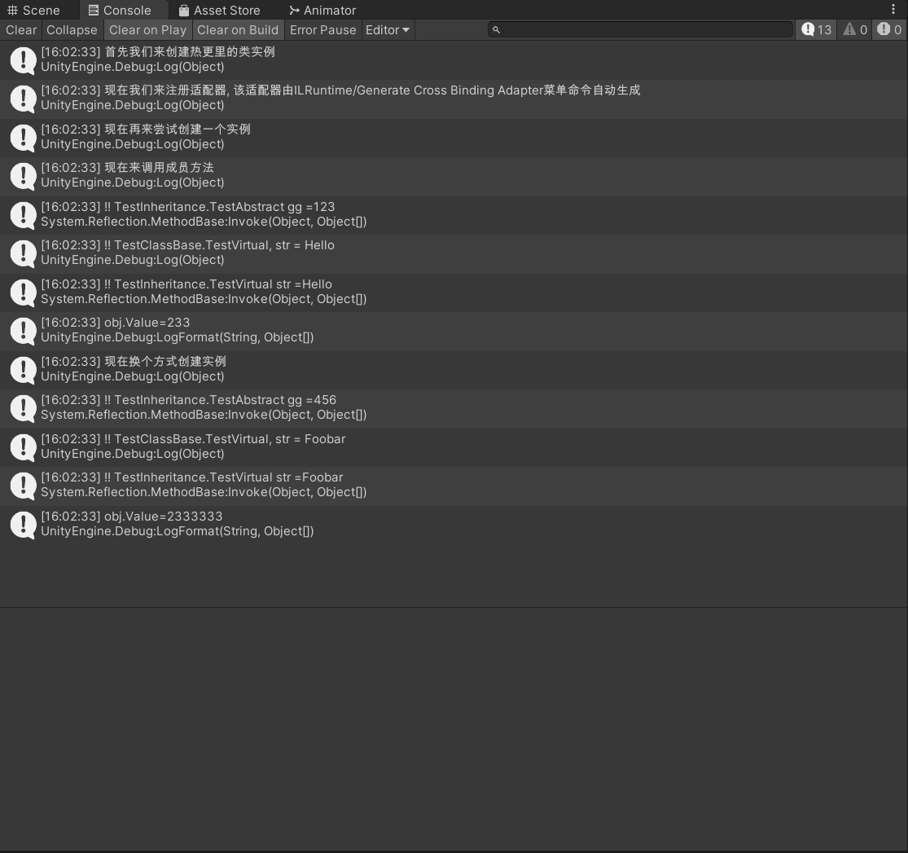Toggle the error messages filter
Screen dimensions: 908x853
889,29
